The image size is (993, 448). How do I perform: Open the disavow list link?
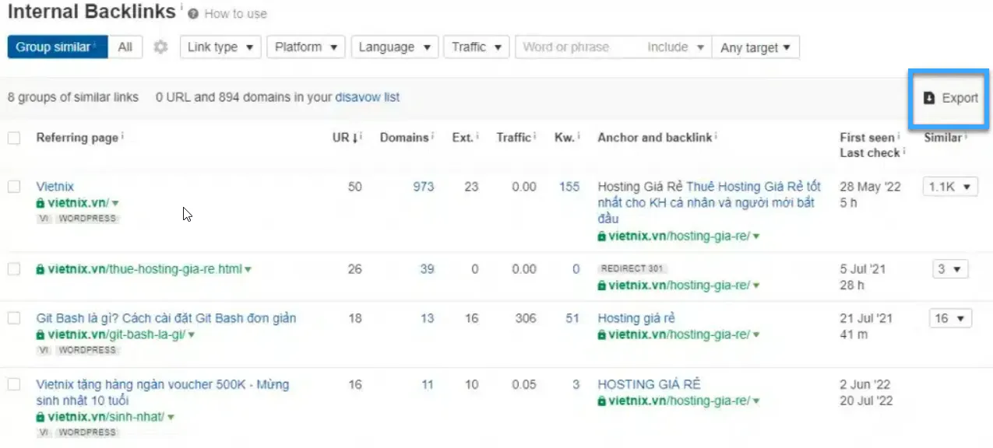[x=367, y=97]
